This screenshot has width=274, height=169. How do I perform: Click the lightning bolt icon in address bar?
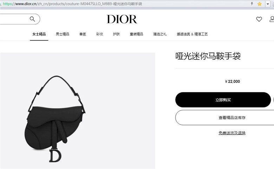252,3
